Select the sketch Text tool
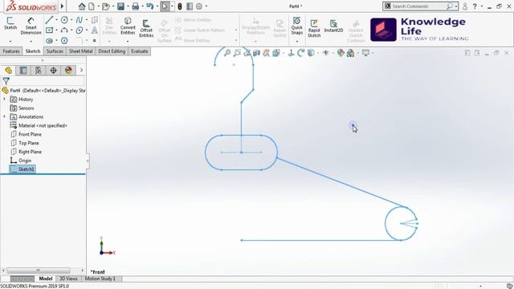This screenshot has height=289, width=514. tap(95, 31)
